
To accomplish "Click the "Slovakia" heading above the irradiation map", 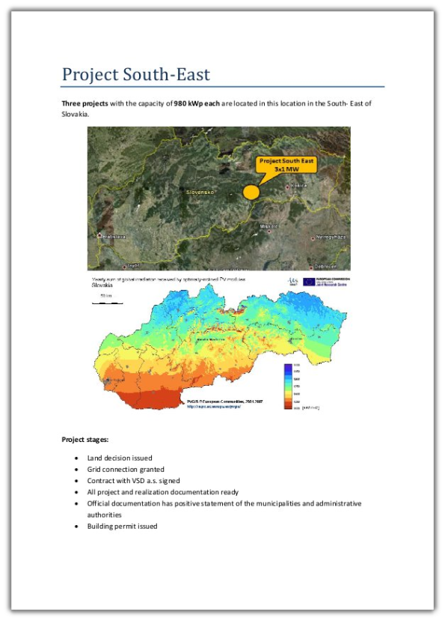I will pos(102,285).
